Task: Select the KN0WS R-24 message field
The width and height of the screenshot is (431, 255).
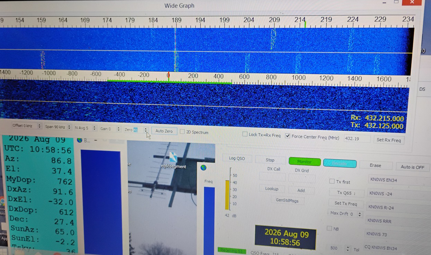Action: pyautogui.click(x=398, y=207)
